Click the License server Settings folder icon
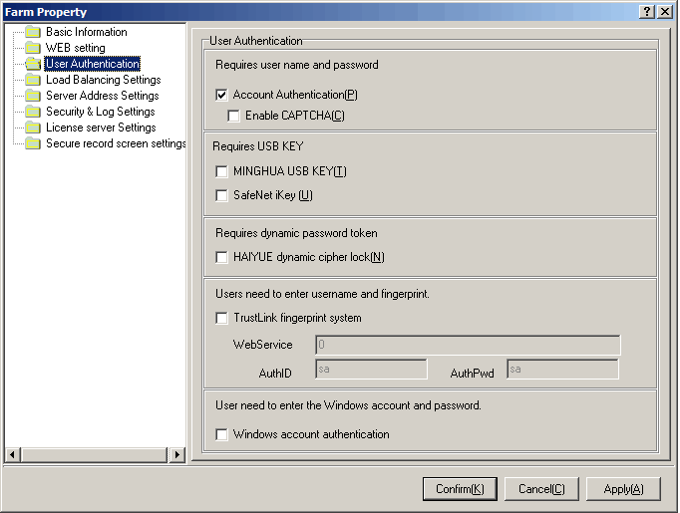 (x=33, y=128)
